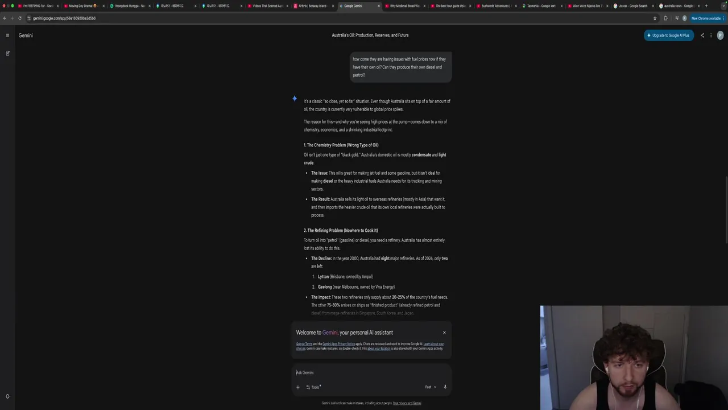Open the conversation three-dot options menu

click(x=711, y=35)
